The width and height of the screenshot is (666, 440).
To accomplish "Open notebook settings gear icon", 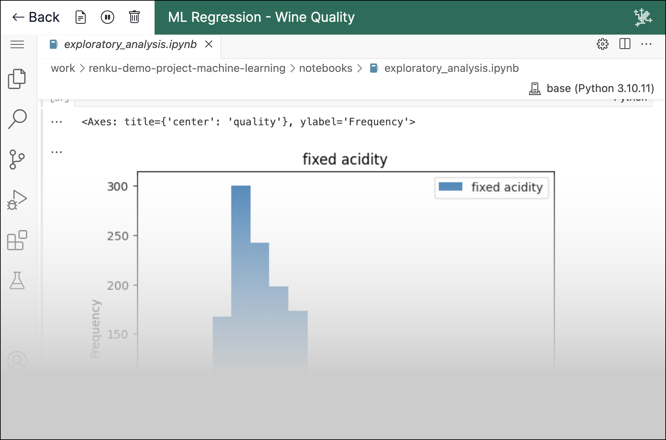I will 602,44.
